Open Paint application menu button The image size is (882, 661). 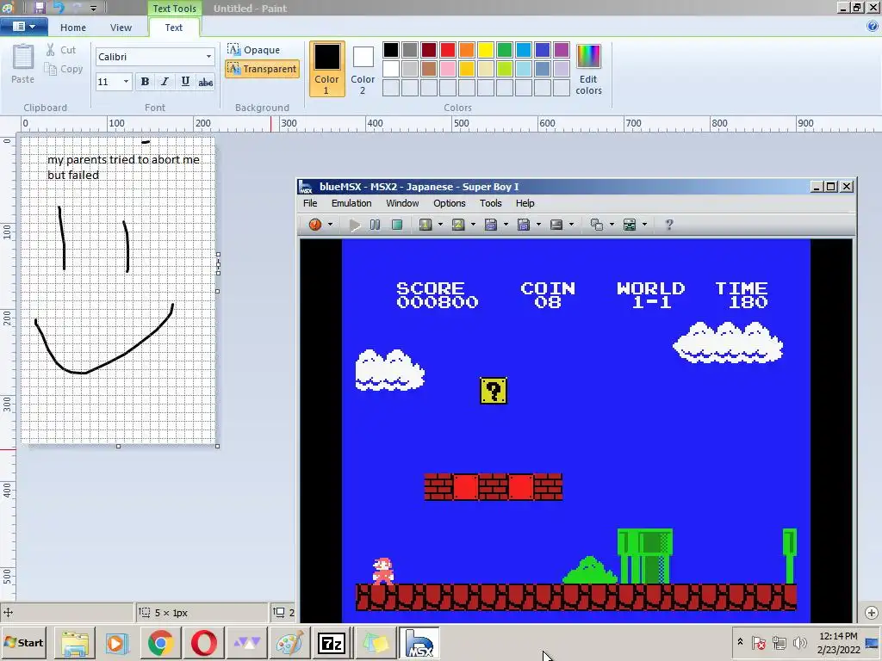click(x=23, y=27)
